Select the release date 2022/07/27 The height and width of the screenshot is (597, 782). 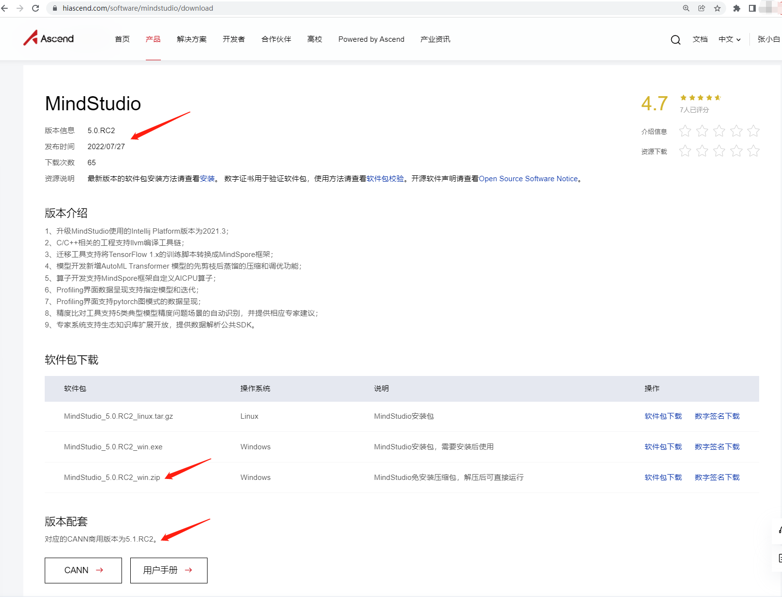point(106,147)
